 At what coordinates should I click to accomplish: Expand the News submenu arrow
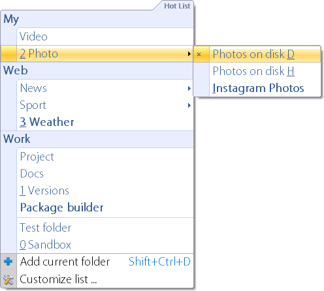[x=189, y=88]
